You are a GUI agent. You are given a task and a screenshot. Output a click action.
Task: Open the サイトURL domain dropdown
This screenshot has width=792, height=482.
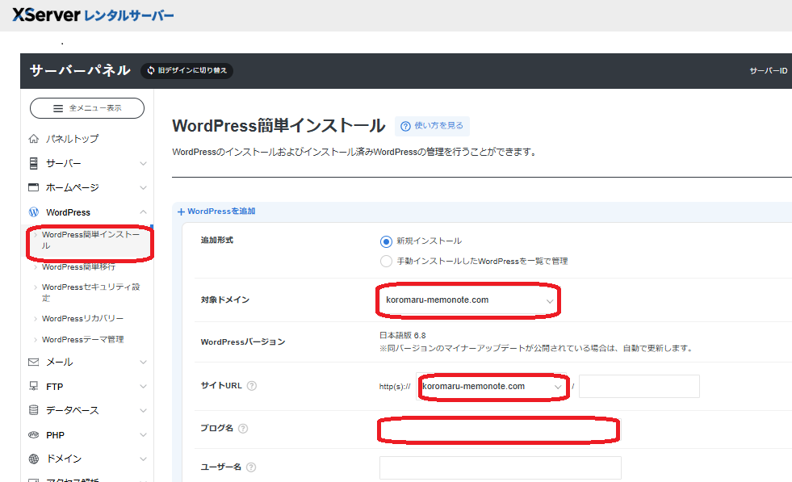tap(492, 387)
